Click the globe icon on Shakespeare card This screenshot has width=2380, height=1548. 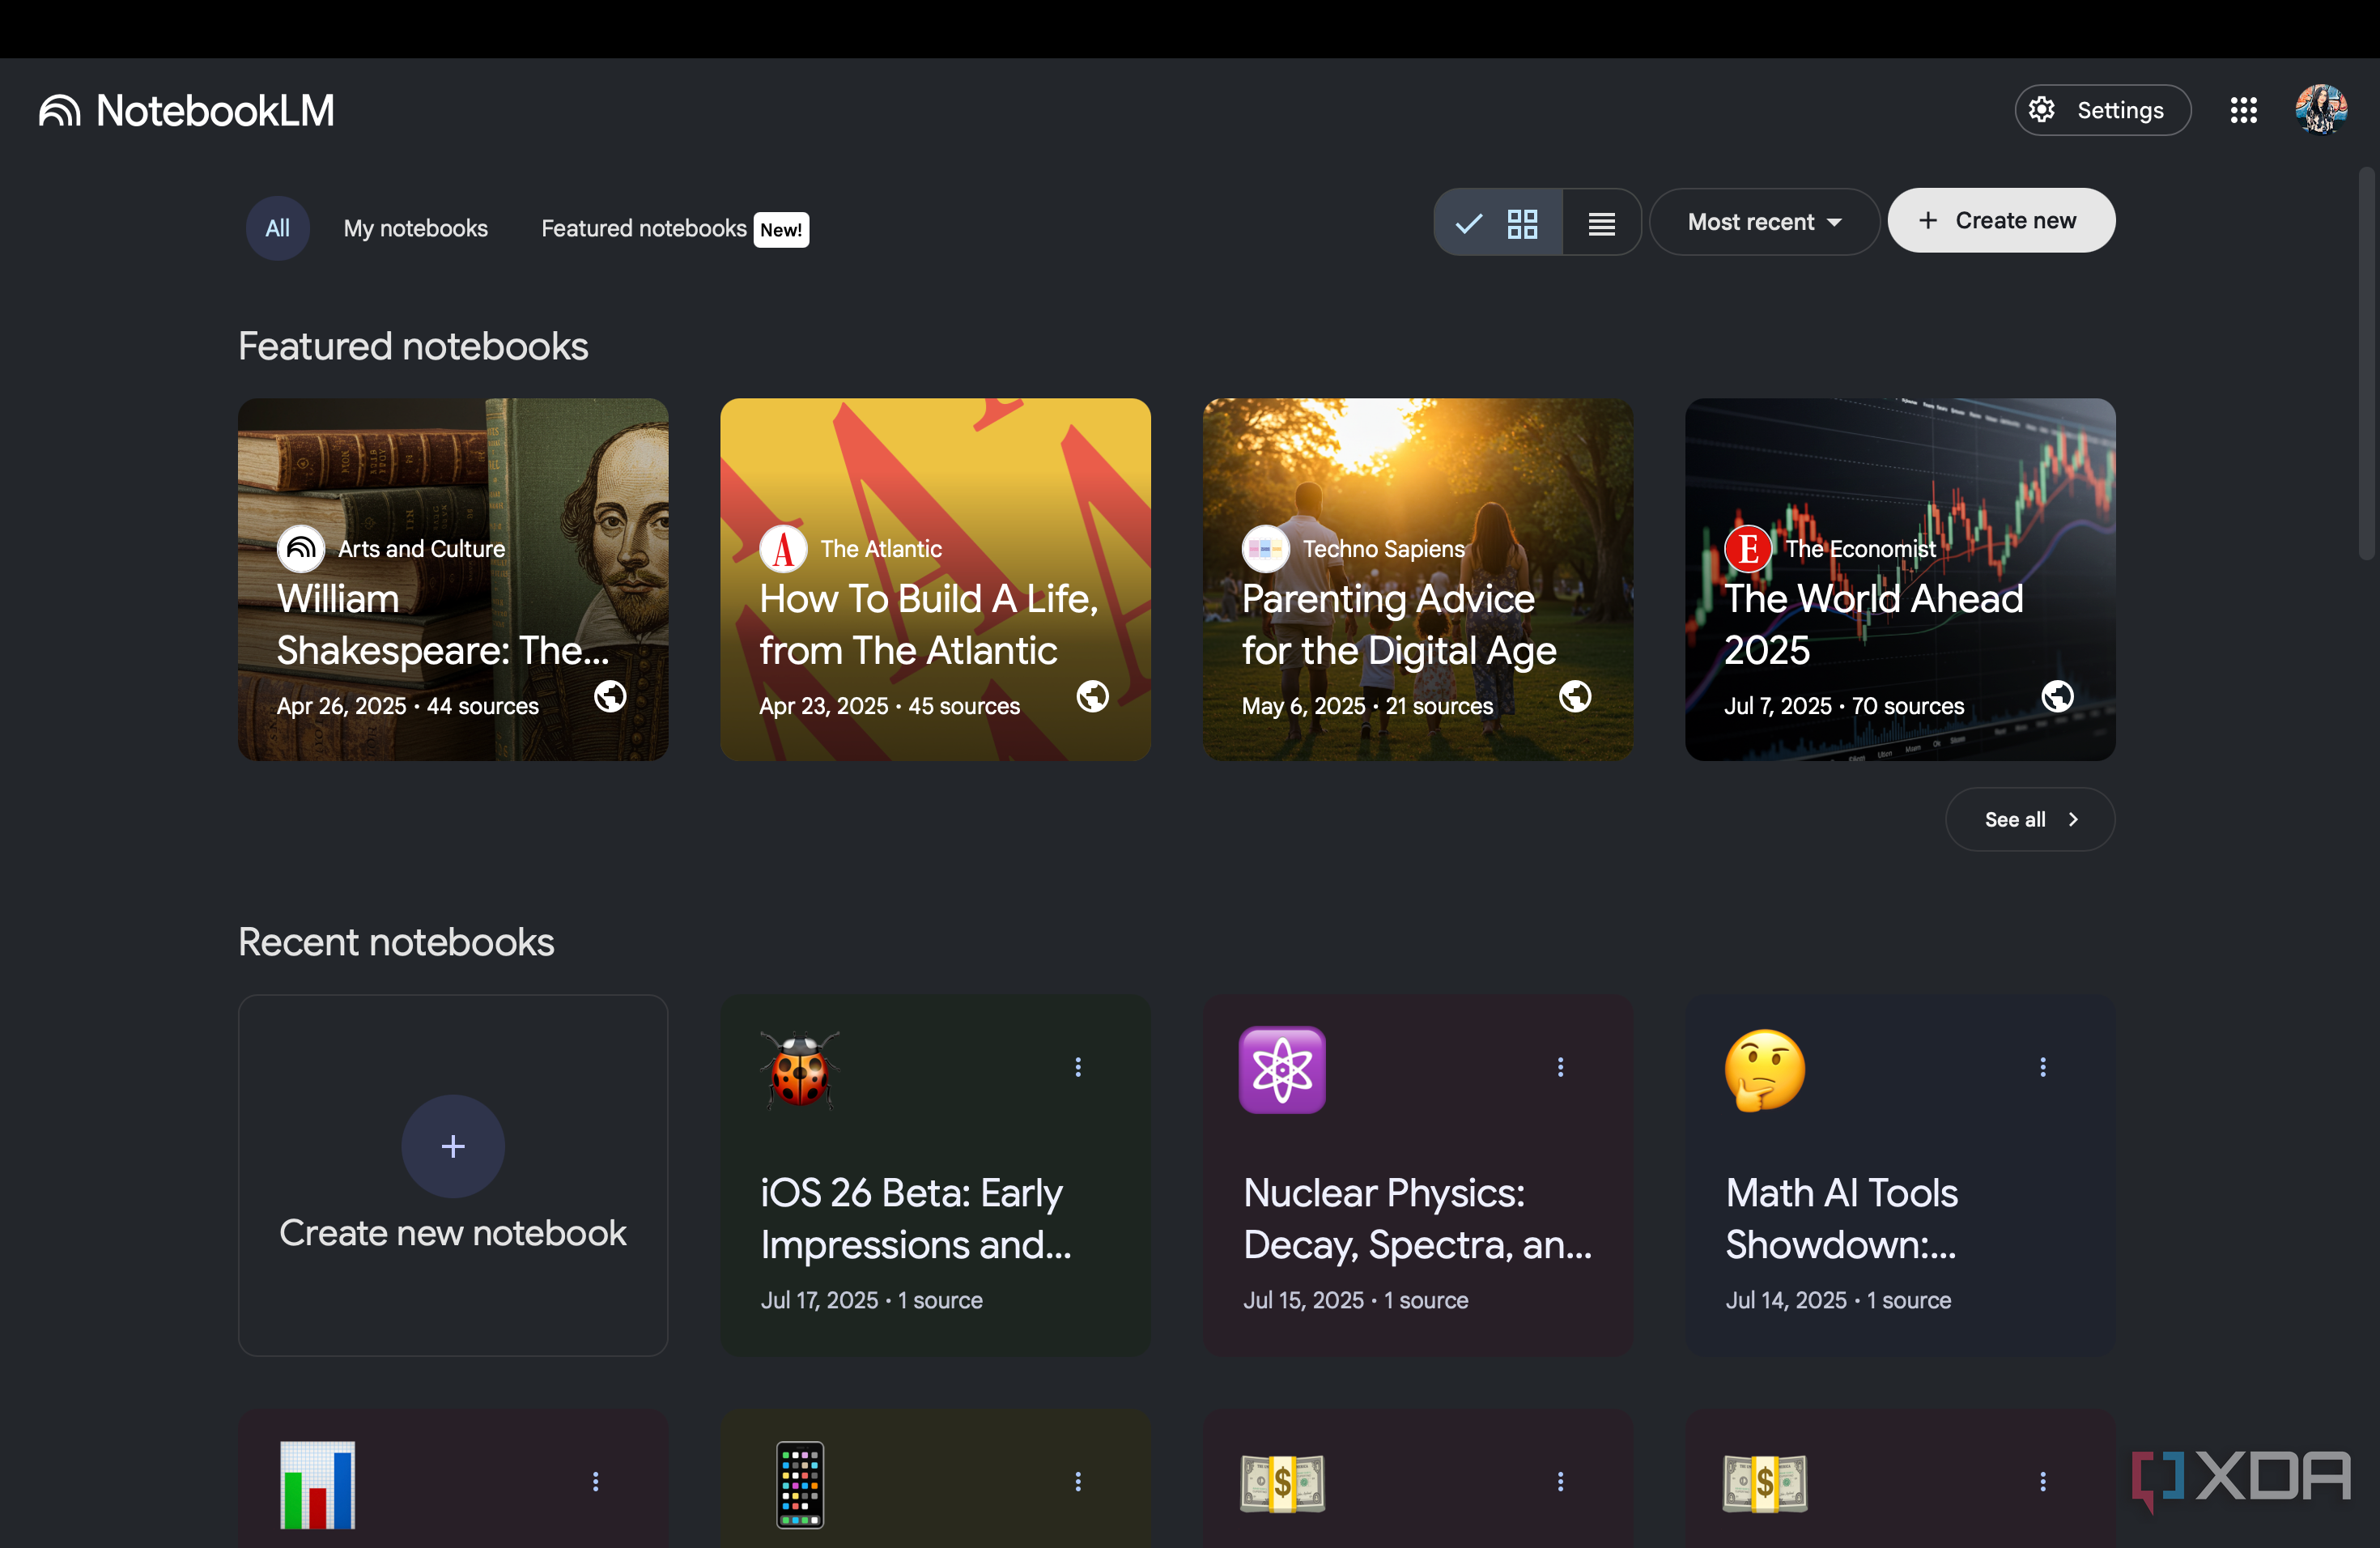pyautogui.click(x=610, y=697)
